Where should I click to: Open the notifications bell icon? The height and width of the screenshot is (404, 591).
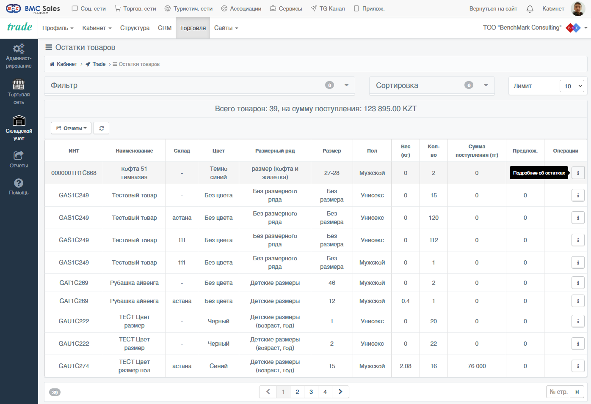tap(530, 8)
